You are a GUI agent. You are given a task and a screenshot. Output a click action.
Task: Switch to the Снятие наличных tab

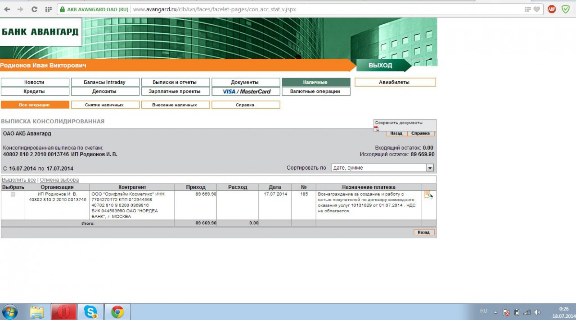coord(104,105)
